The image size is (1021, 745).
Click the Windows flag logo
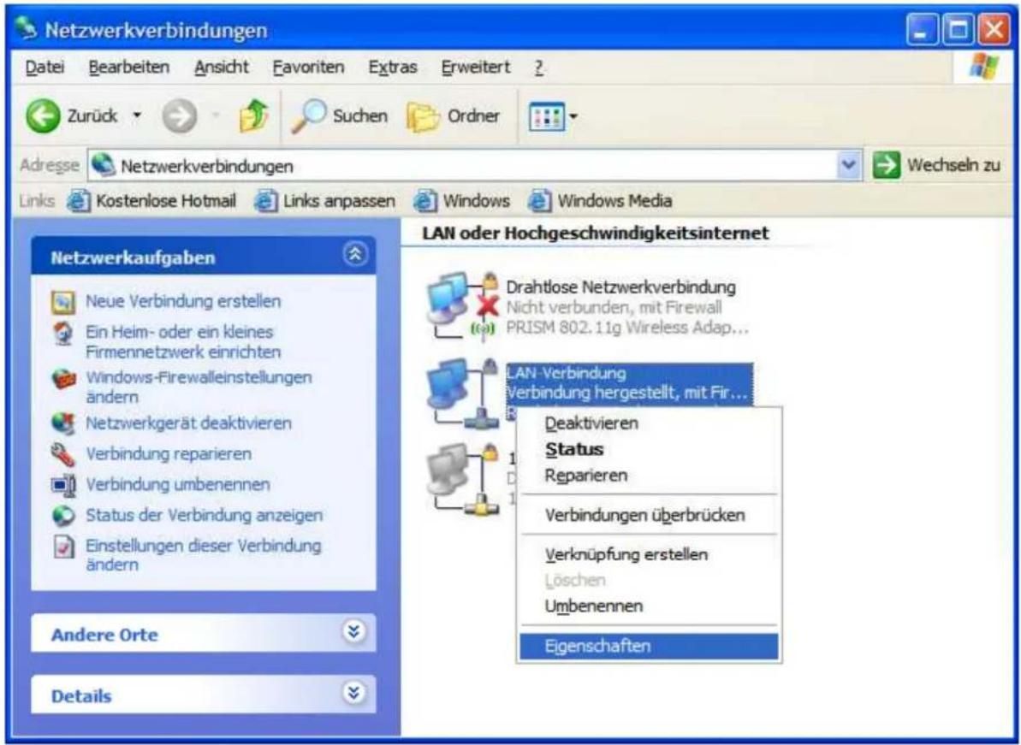tap(983, 67)
